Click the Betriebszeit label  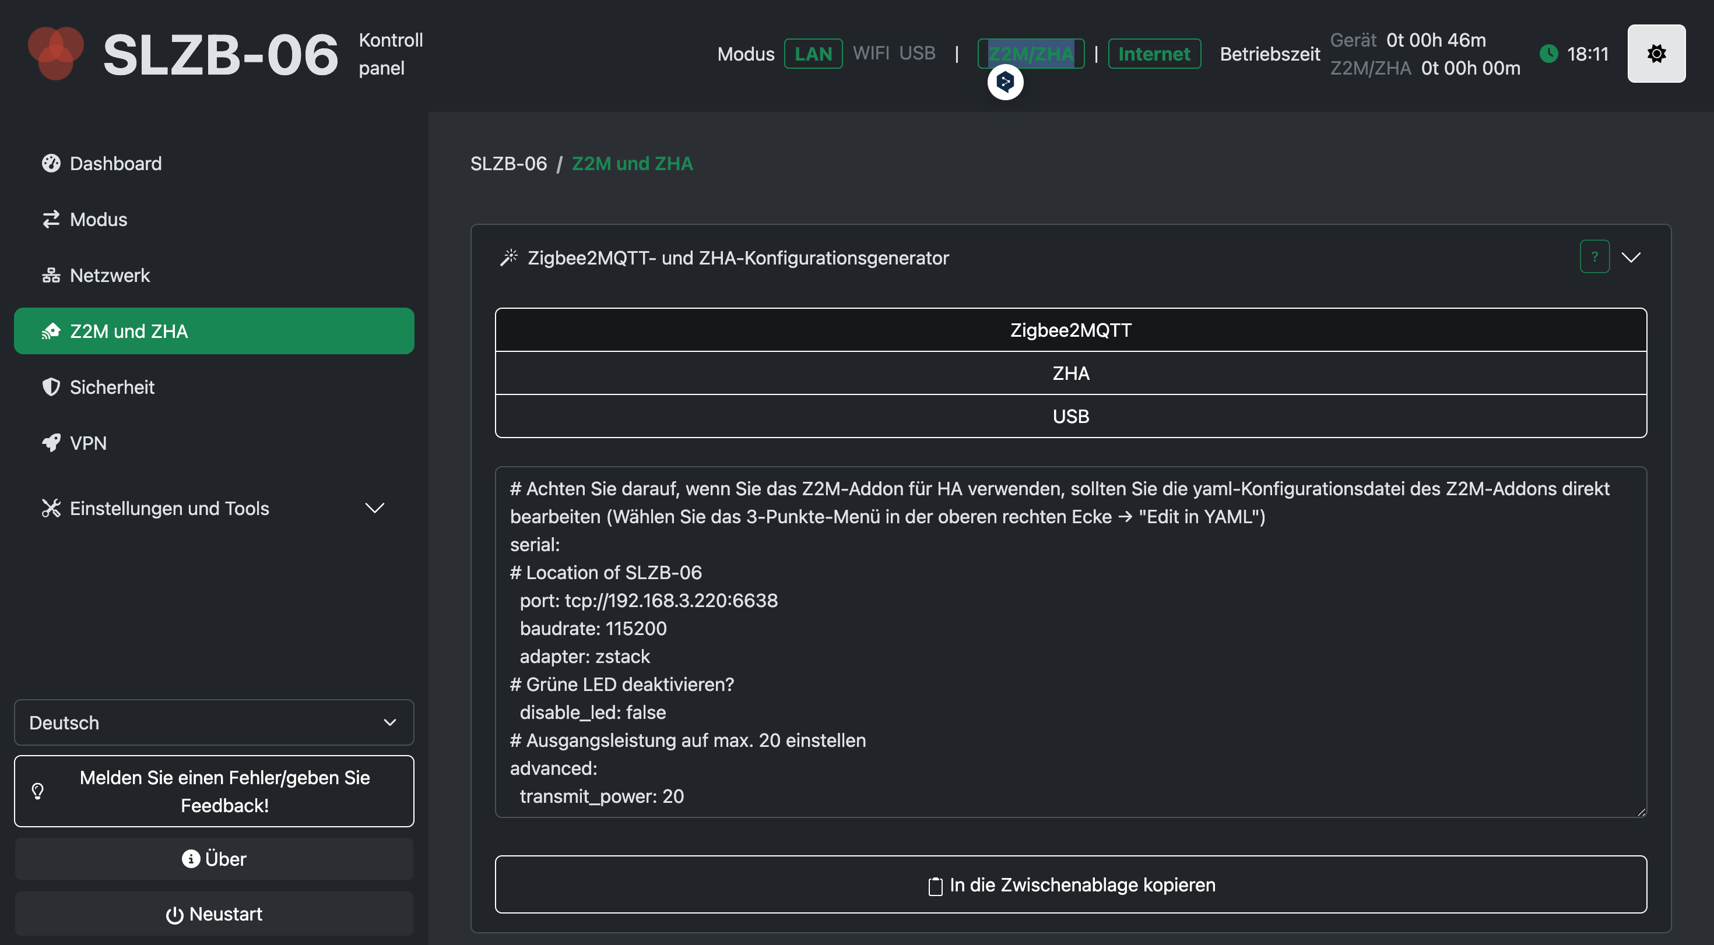(x=1270, y=53)
